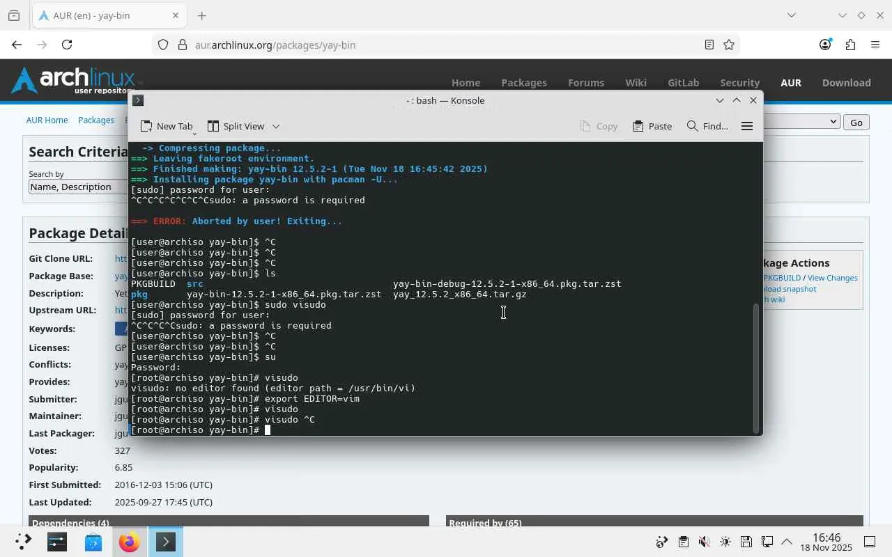Click the Copy button in Konsole toolbar
The height and width of the screenshot is (557, 892).
click(x=599, y=126)
